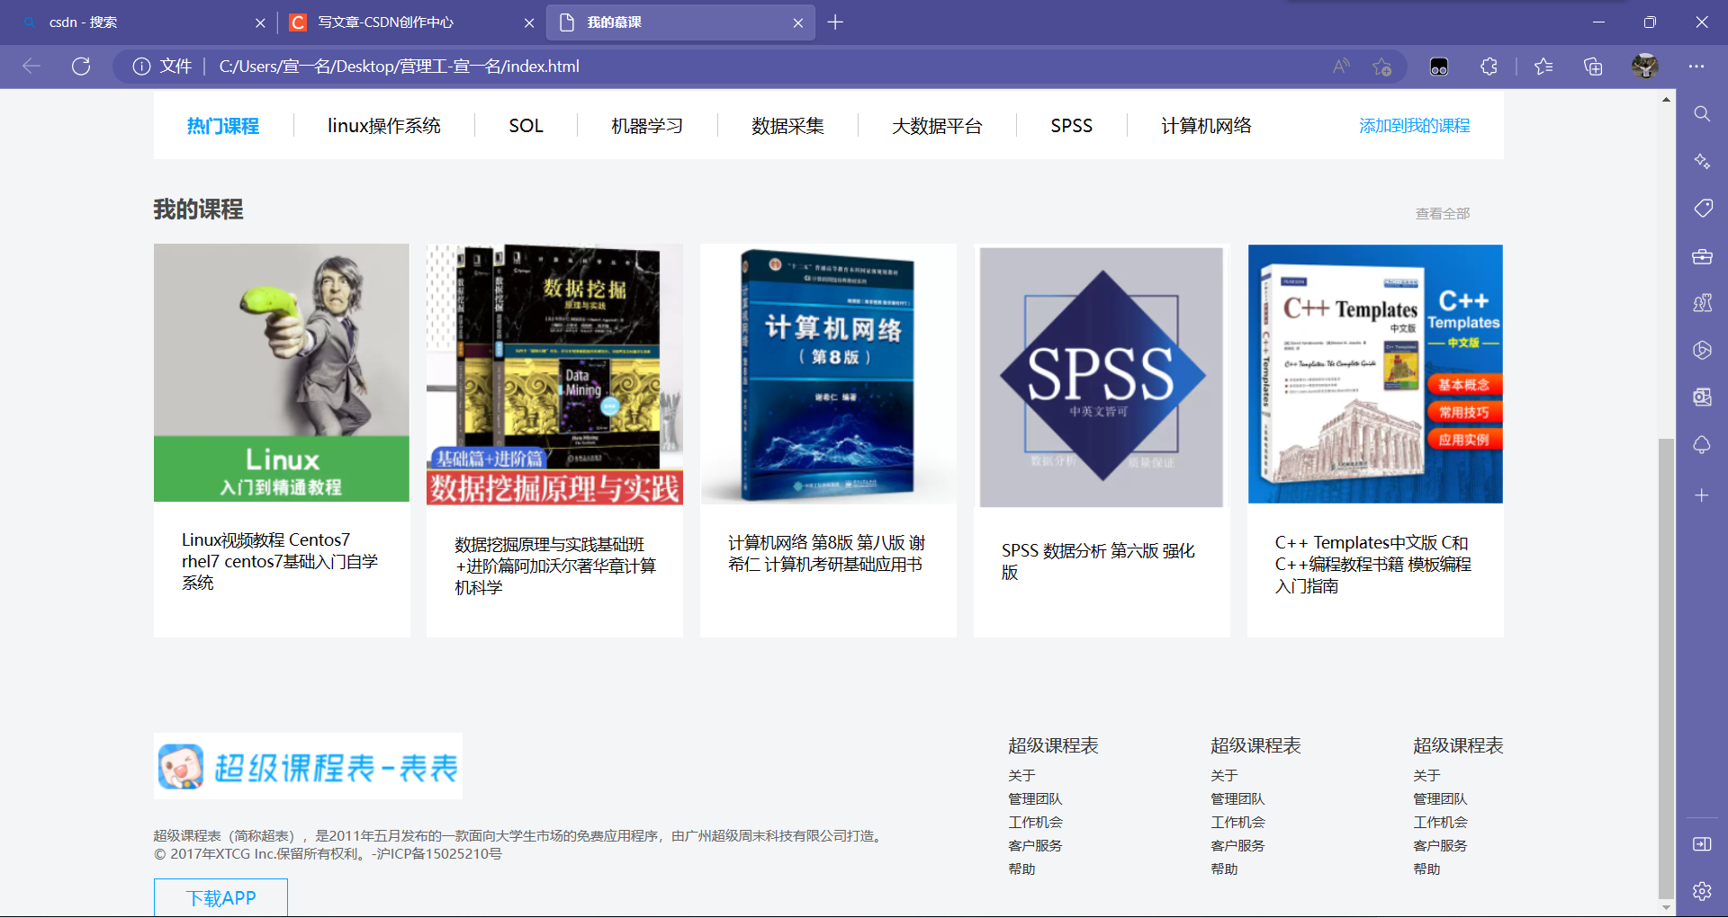Screen dimensions: 1728x918
Task: Select the SPSS category
Action: click(x=1071, y=126)
